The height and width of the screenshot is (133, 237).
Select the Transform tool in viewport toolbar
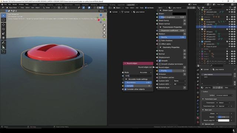tap(3, 38)
